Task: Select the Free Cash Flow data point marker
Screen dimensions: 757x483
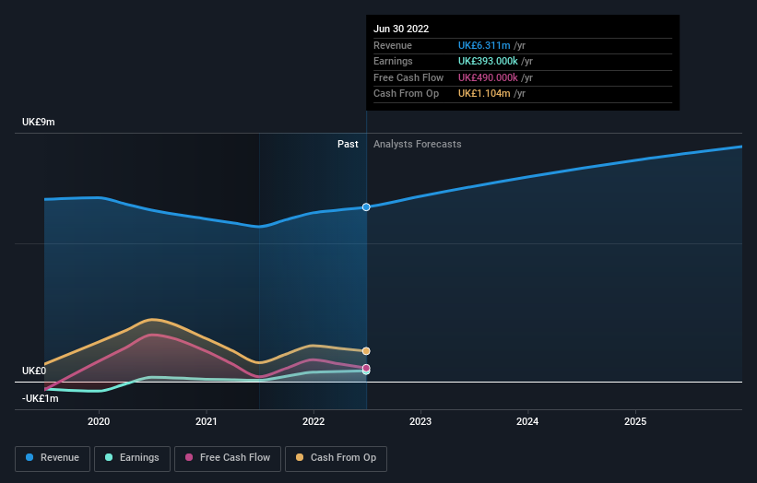Action: click(x=366, y=368)
